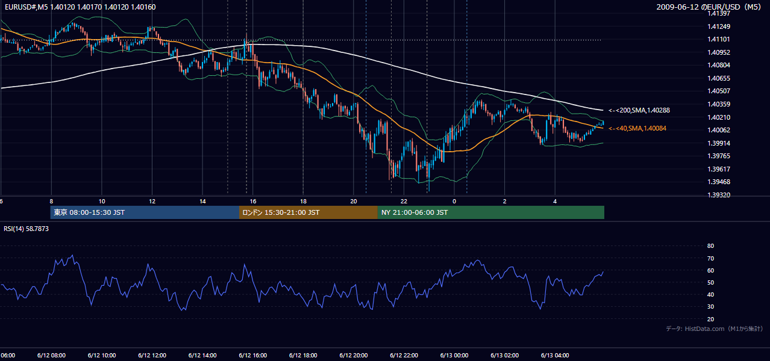This screenshot has width=770, height=361.
Task: Click the 6/12 08:00 time label
Action: tap(51, 355)
